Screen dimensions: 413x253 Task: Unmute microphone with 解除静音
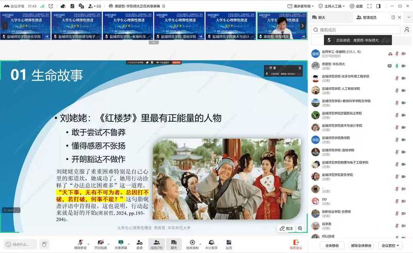pyautogui.click(x=80, y=243)
